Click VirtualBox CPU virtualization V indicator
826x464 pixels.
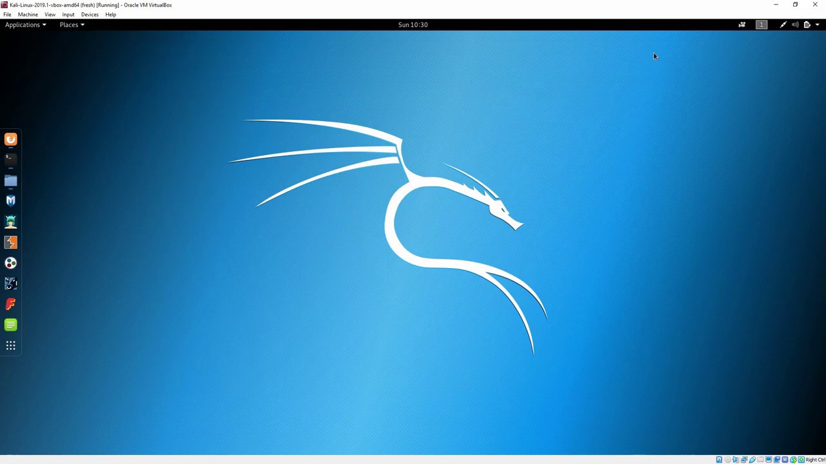tap(785, 459)
